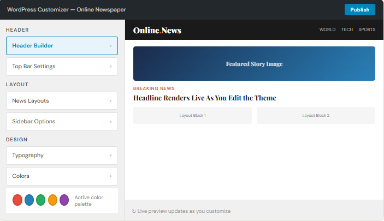The image size is (384, 221).
Task: Expand the Typography chevron arrow
Action: click(111, 156)
